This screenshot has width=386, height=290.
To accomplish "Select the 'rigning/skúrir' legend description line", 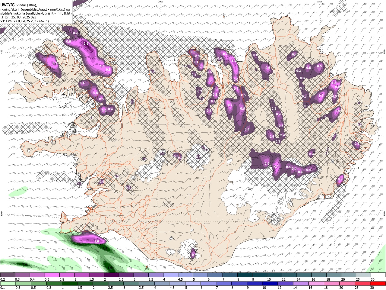I will [36, 9].
